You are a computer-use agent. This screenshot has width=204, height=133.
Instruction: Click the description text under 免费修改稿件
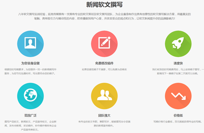pos(104,70)
